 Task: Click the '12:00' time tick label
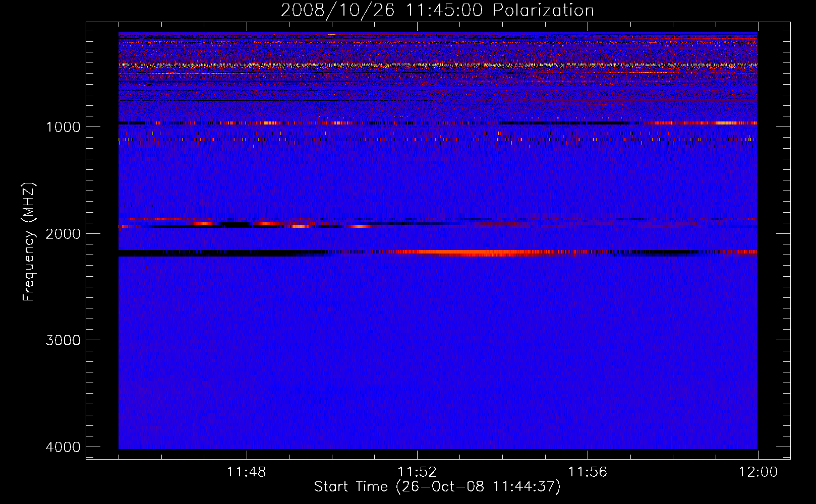(758, 472)
